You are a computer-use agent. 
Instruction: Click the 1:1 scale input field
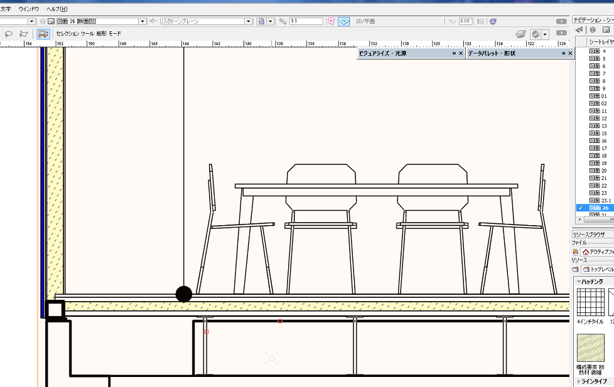tap(306, 21)
